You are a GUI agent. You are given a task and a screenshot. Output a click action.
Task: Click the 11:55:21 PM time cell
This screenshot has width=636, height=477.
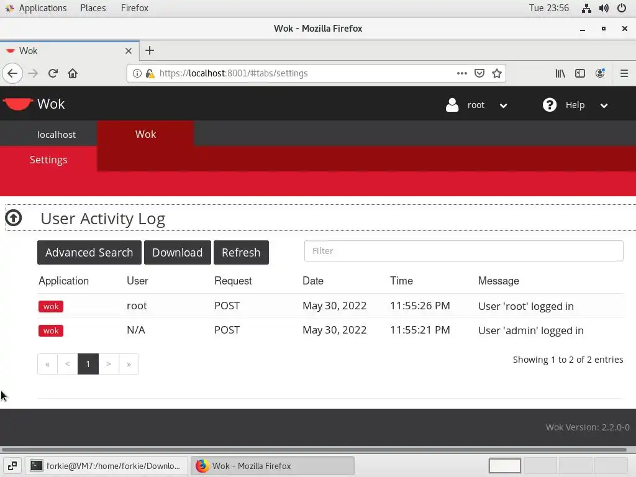pyautogui.click(x=420, y=330)
